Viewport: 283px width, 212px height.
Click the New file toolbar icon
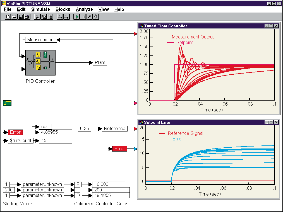pos(8,17)
